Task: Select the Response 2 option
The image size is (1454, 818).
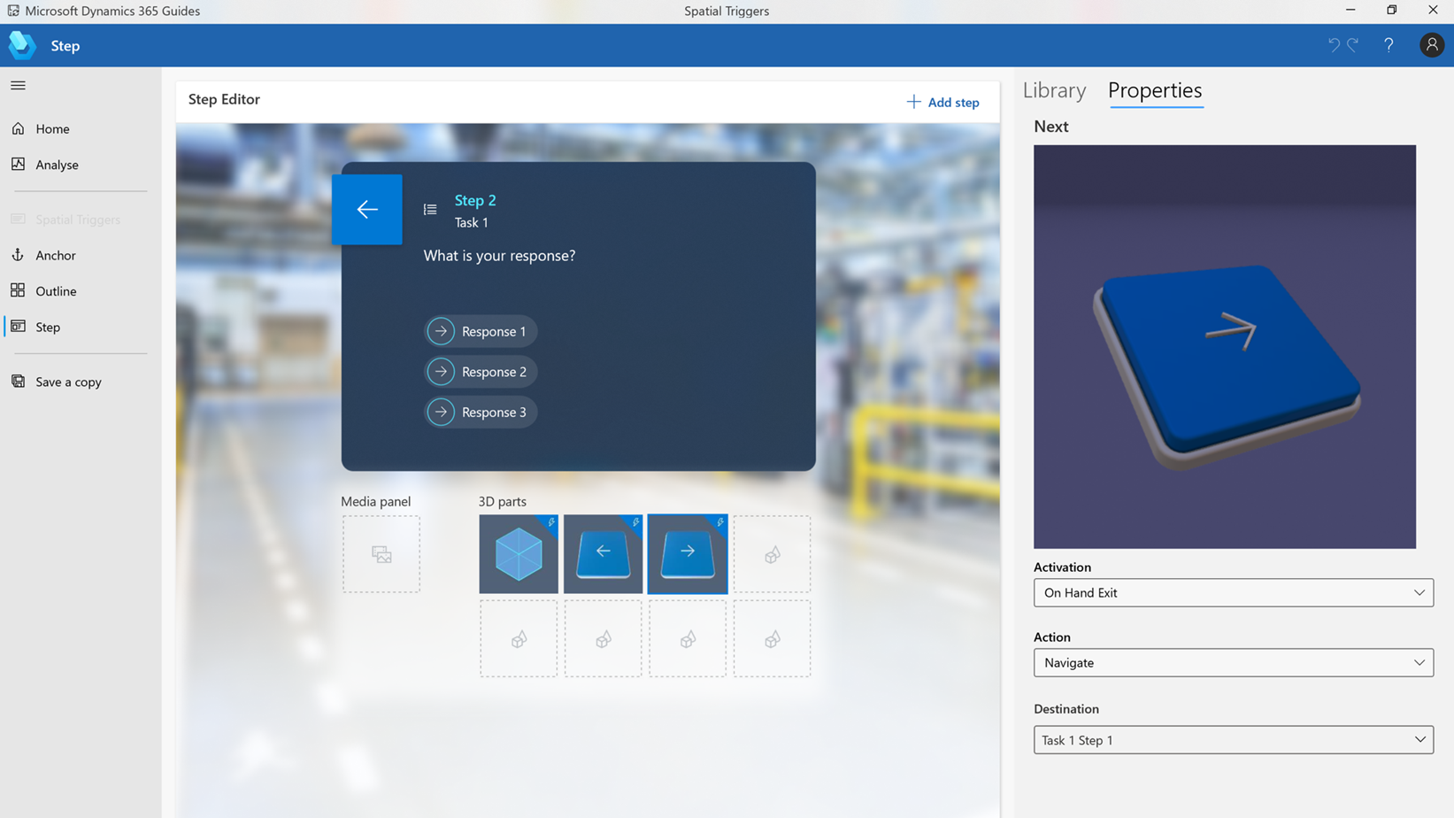Action: (x=481, y=371)
